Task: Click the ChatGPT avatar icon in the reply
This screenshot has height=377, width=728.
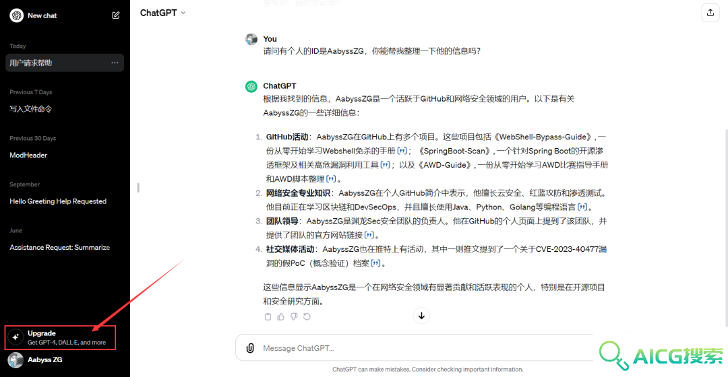Action: click(x=251, y=86)
